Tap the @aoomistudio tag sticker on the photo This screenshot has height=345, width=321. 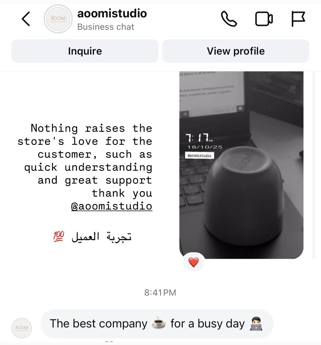point(200,155)
